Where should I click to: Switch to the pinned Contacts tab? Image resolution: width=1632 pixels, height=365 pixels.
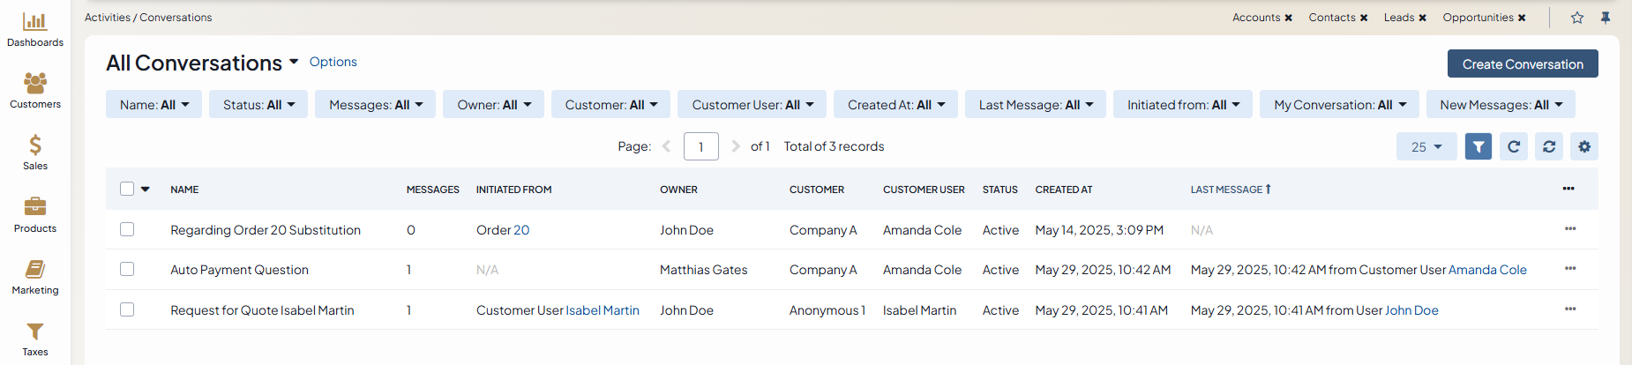[1331, 18]
